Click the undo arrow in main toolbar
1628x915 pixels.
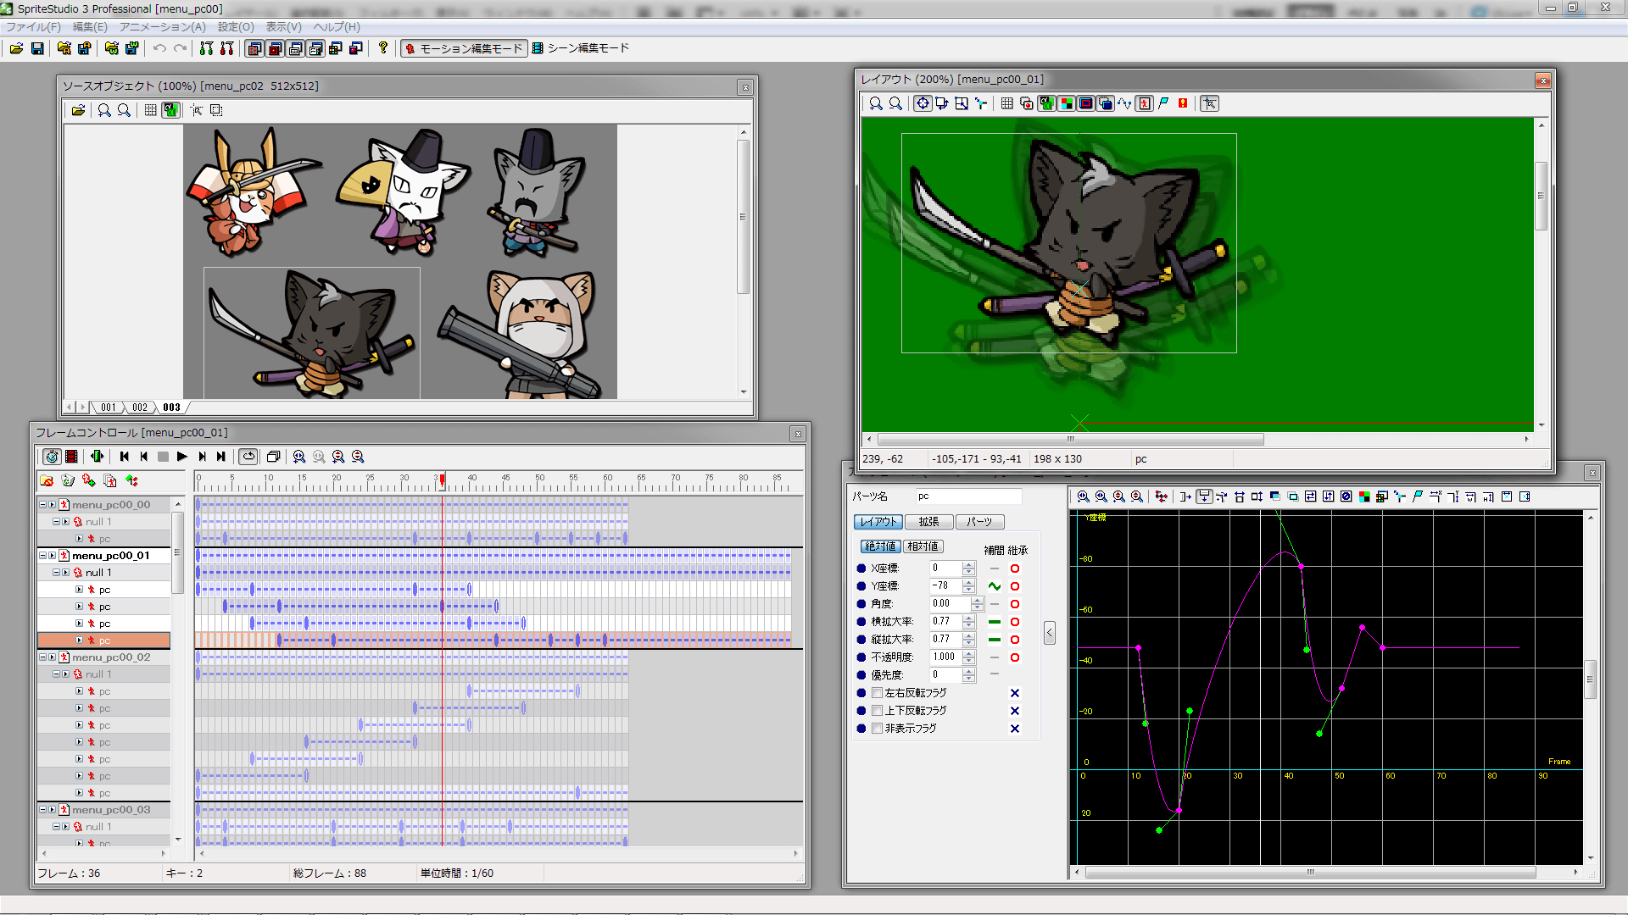click(x=159, y=48)
